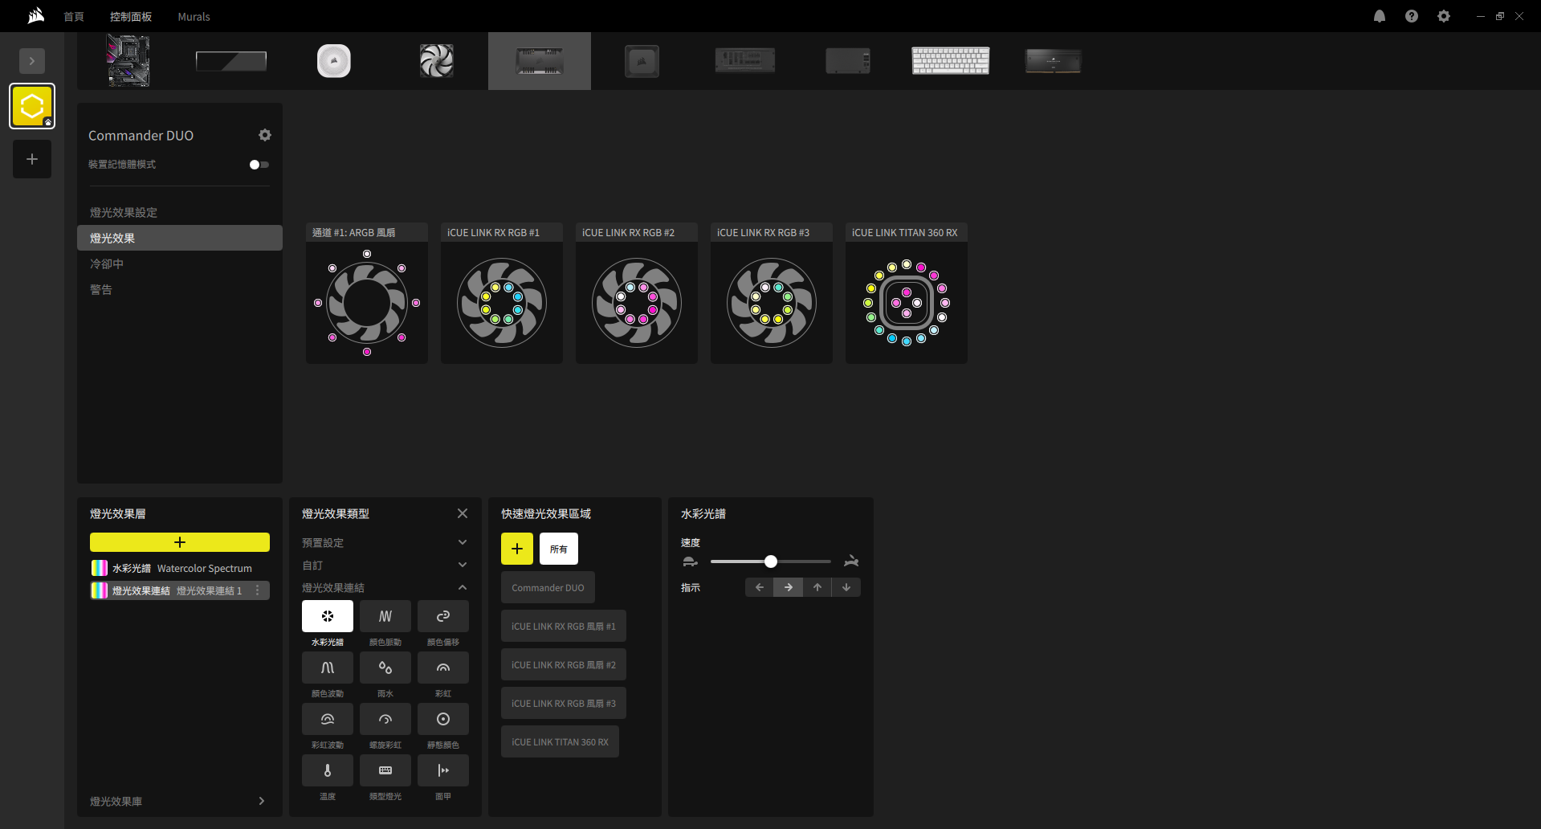
Task: Select the 顏色偏移 color shift effect icon
Action: (442, 617)
